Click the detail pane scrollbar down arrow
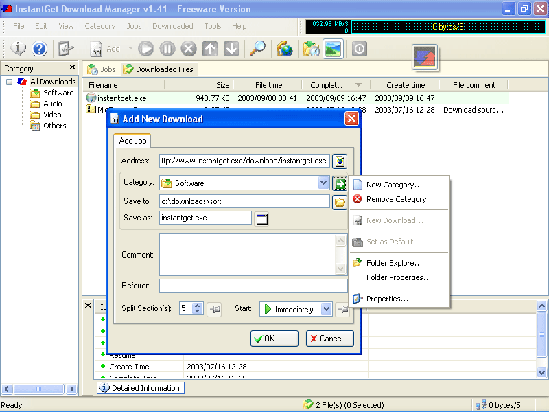 click(541, 372)
